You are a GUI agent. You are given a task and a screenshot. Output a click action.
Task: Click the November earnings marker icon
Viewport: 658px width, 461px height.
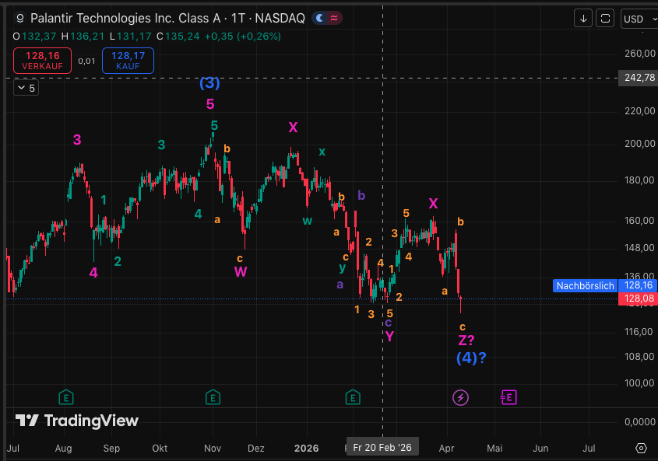click(x=213, y=397)
